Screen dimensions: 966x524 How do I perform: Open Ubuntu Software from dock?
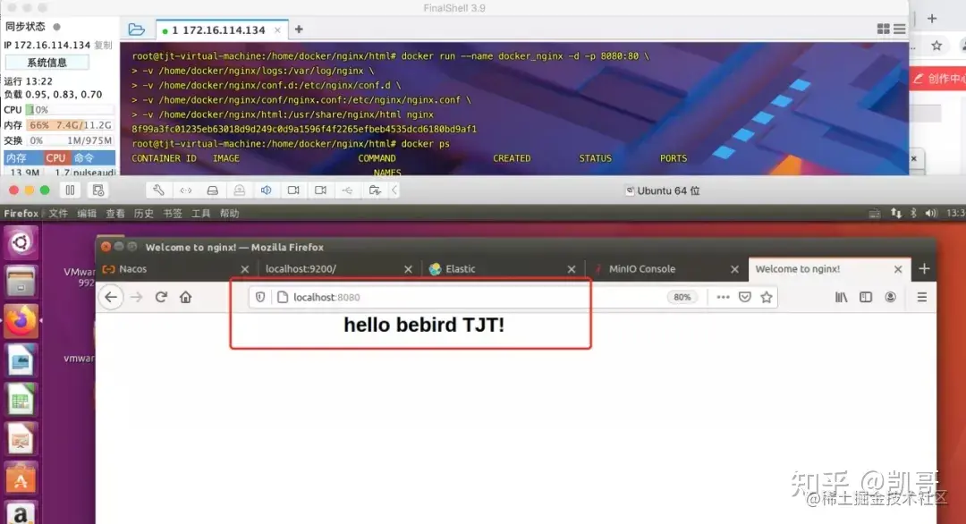tap(21, 479)
